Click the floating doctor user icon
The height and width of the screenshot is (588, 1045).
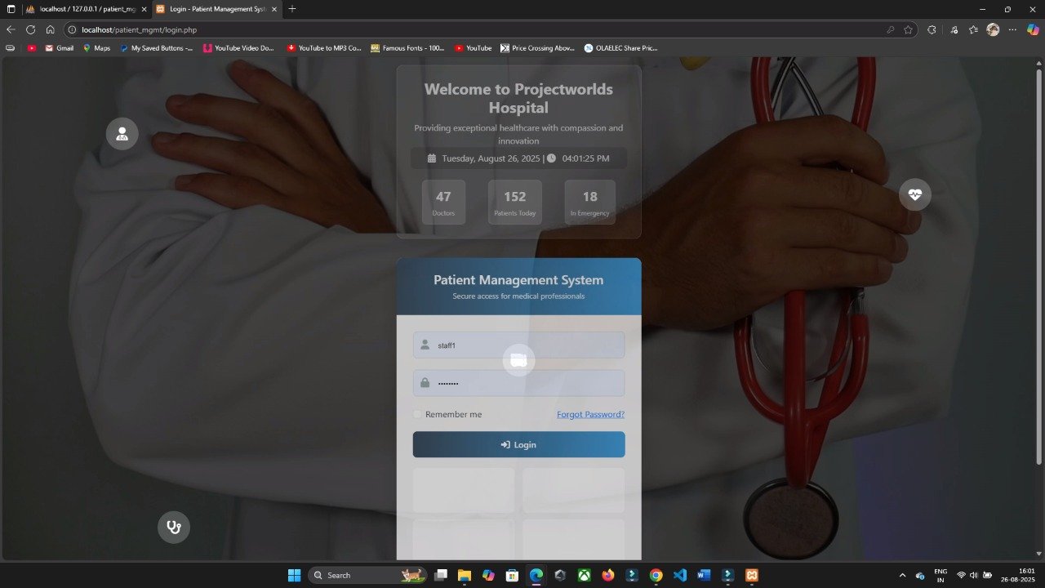(x=122, y=133)
